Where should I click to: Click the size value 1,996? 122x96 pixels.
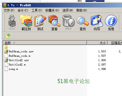[102, 69]
